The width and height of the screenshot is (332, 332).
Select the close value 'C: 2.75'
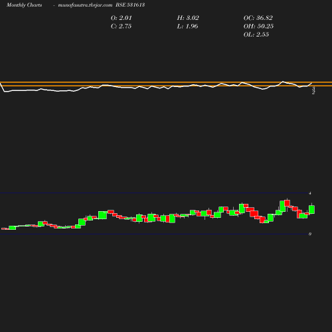pos(121,26)
